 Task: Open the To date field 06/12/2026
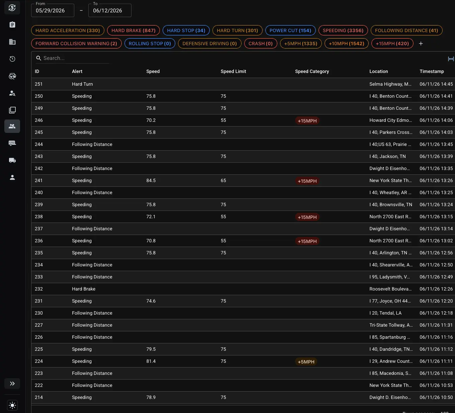coord(110,10)
